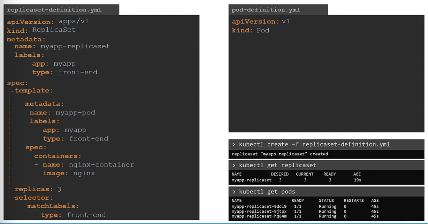428x224 pixels.
Task: Click the 'kubectl get replicaset' command
Action: 274,165
